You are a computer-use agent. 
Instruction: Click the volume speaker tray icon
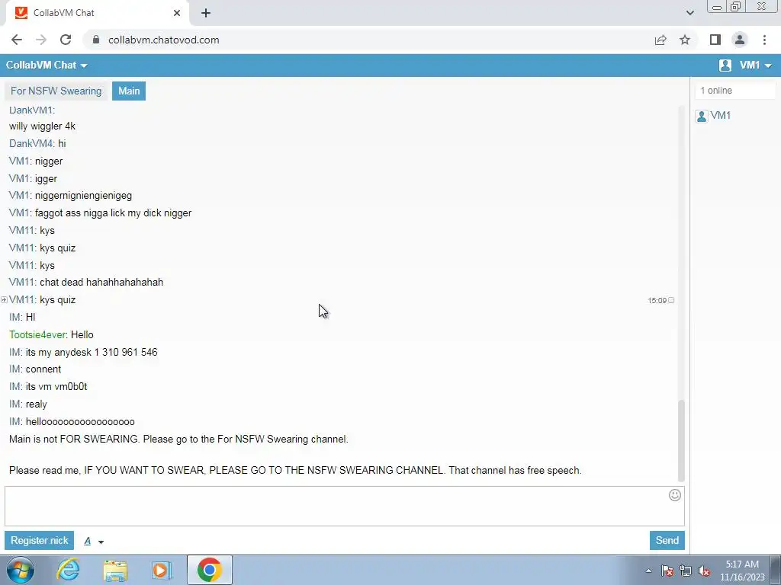coord(704,571)
